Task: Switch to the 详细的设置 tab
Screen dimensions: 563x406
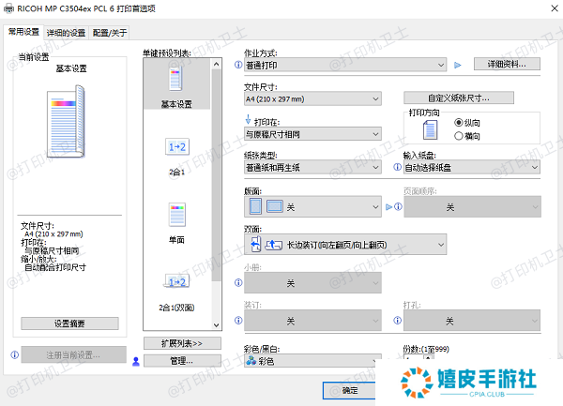Action: [67, 31]
